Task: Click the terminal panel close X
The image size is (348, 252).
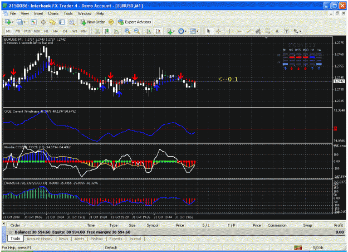Action: point(3,224)
